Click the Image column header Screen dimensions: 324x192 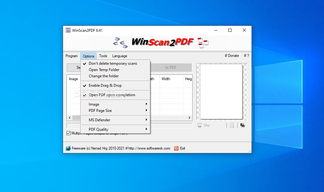pyautogui.click(x=73, y=79)
